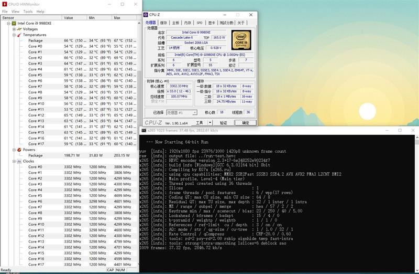The width and height of the screenshot is (419, 274).
Task: Click the CAP indicator in HWMonitor status bar
Action: click(x=111, y=270)
